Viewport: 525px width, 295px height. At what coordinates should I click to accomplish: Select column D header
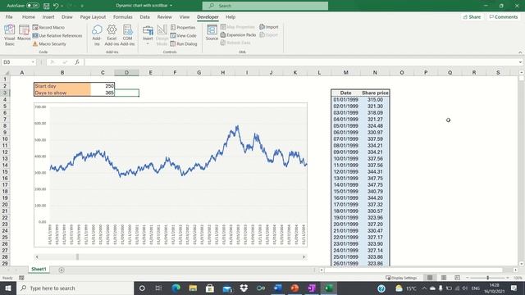[x=126, y=73]
